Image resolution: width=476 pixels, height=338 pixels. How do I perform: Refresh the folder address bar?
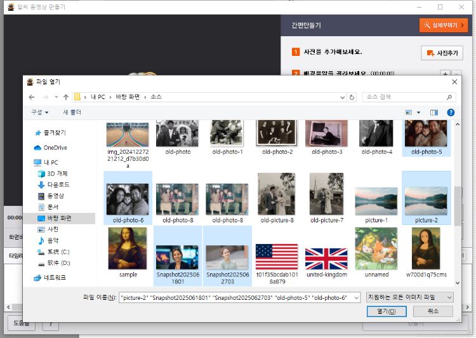(x=352, y=97)
